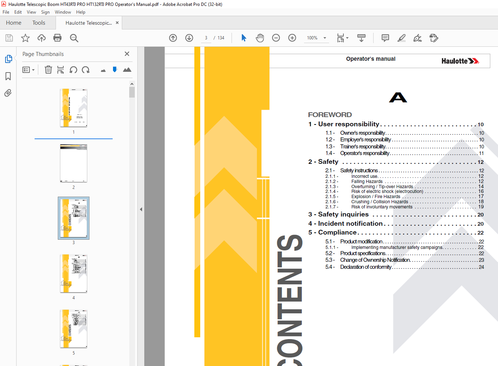Click the read mode keyboard icon

pos(361,38)
